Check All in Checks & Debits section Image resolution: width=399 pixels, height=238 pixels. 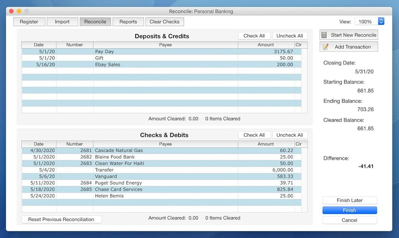[254, 135]
